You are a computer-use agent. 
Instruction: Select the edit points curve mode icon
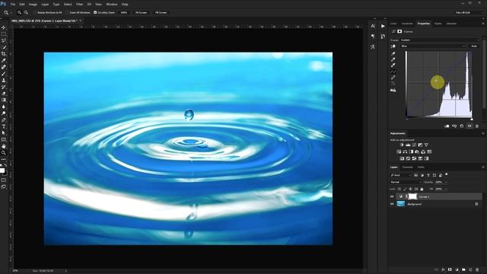tap(393, 72)
